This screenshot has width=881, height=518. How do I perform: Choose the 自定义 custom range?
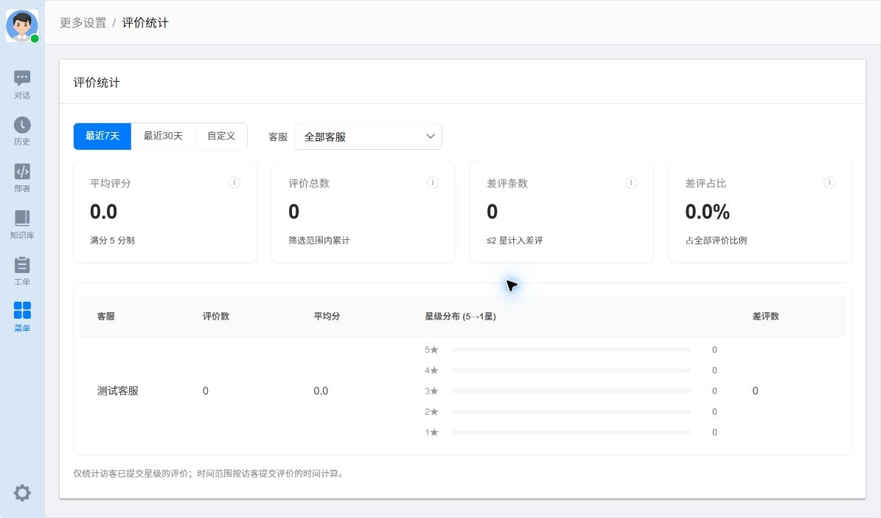[221, 136]
